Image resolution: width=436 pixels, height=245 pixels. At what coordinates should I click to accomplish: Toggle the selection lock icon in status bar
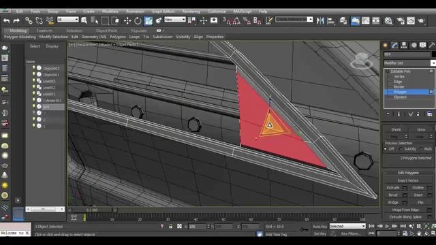pos(171,227)
